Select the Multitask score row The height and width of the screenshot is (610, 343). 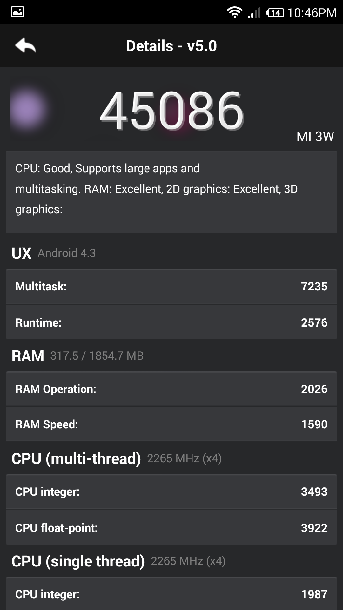coord(171,286)
